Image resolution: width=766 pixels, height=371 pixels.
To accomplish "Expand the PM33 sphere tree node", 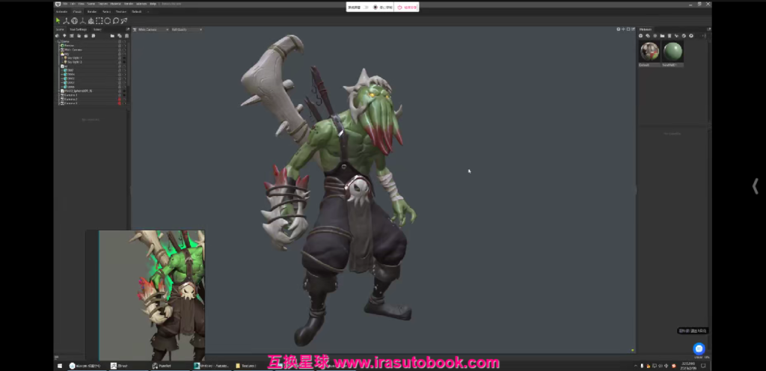I will click(59, 91).
